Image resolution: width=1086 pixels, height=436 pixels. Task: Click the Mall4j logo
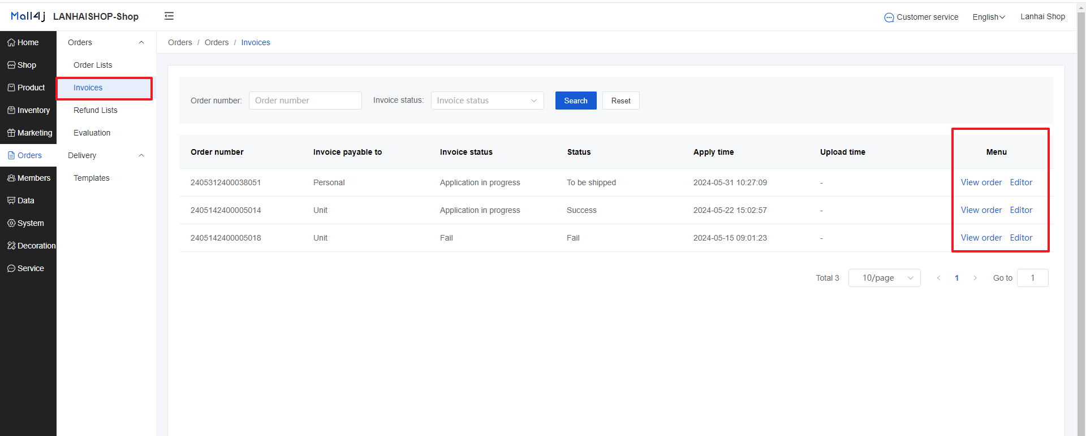[x=28, y=16]
